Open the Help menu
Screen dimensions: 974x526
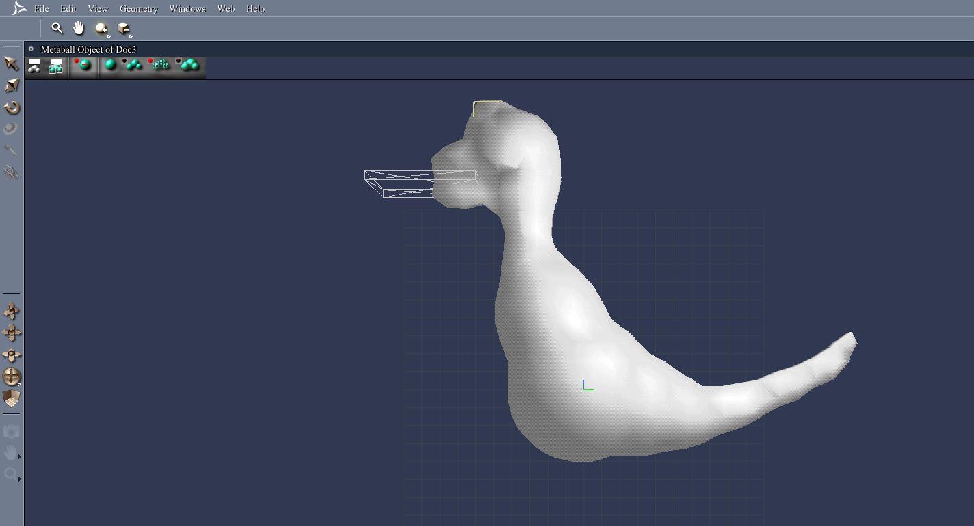click(255, 8)
